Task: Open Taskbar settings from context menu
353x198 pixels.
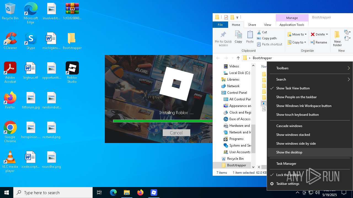Action: 310,184
